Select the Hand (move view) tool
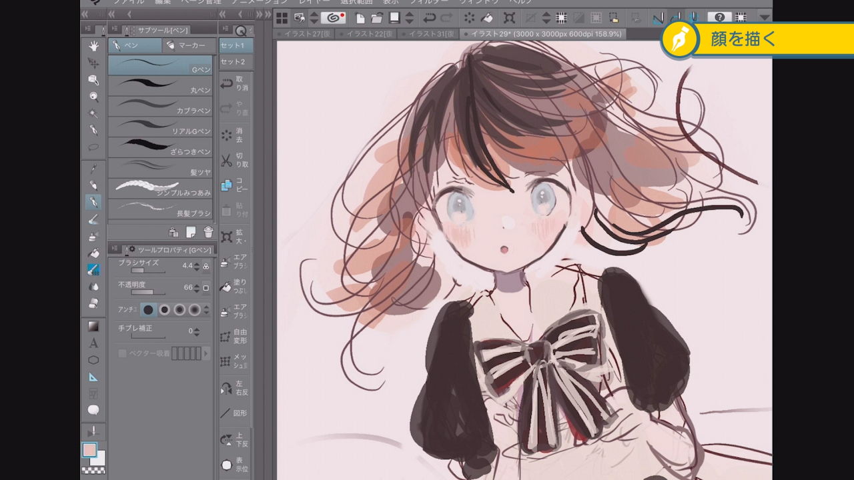Screen dimensions: 854x480 pyautogui.click(x=93, y=45)
